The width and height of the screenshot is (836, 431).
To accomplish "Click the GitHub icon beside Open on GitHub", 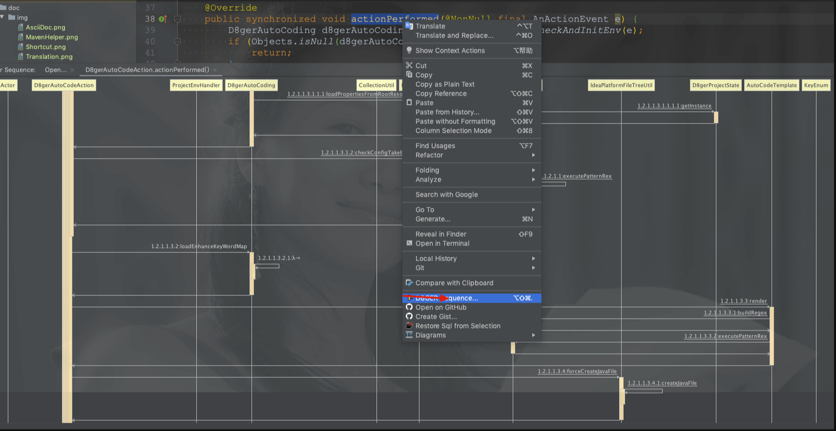I will [409, 307].
